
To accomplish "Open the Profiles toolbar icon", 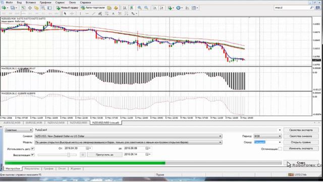I will [x=13, y=8].
